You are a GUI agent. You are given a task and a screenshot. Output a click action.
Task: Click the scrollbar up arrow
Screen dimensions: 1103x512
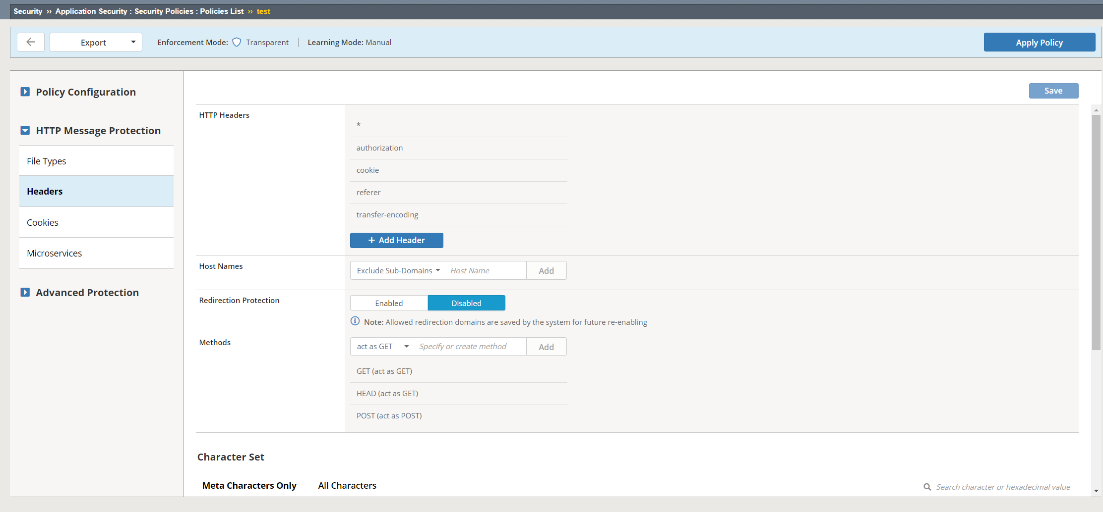click(1096, 110)
